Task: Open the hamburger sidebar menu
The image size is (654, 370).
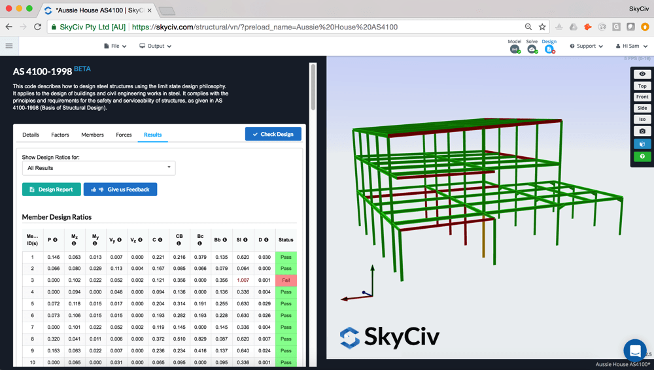Action: coord(9,46)
